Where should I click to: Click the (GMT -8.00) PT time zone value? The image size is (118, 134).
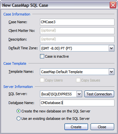point(56,48)
